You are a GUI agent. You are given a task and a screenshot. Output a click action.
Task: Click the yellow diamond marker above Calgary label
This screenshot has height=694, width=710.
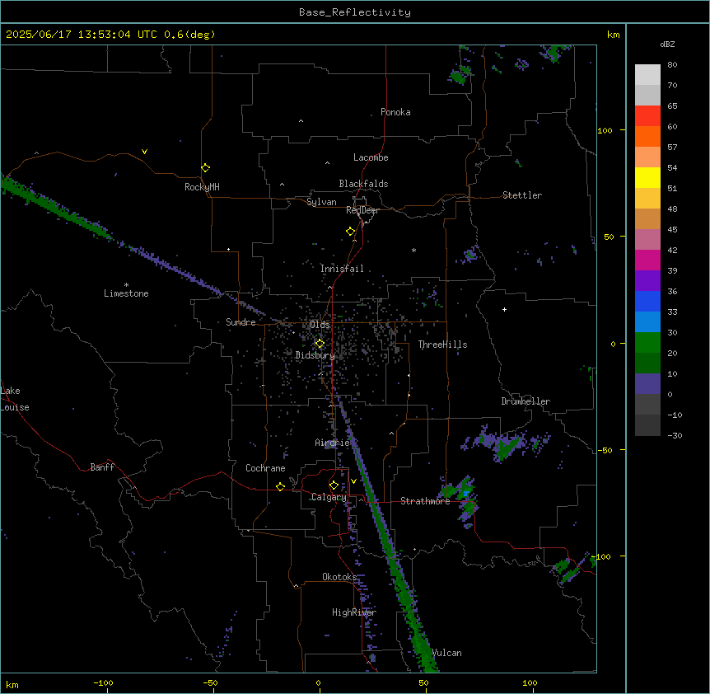point(334,485)
